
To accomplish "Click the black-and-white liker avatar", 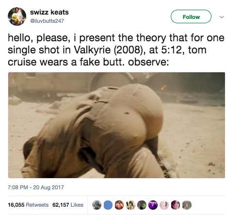I will click(97, 205).
